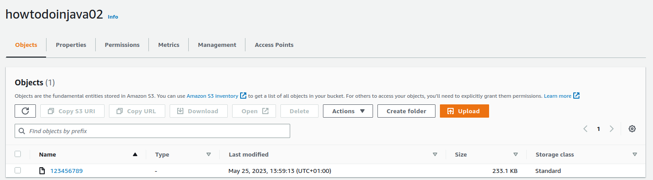Click the file icon beside 123456789
Viewport: 653px width, 180px height.
[x=42, y=171]
